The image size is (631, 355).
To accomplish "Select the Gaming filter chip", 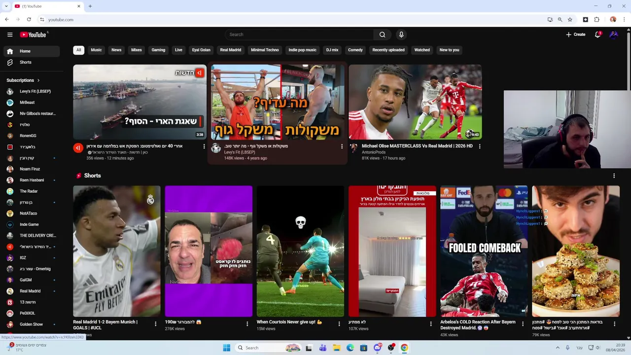I will click(x=158, y=50).
